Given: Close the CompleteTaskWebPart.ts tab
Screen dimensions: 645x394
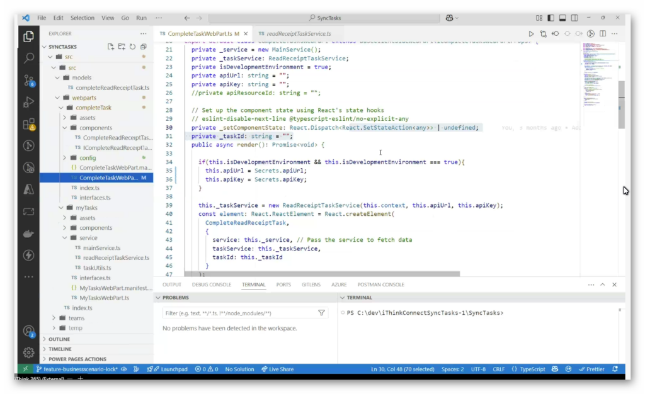Looking at the screenshot, I should tap(246, 34).
